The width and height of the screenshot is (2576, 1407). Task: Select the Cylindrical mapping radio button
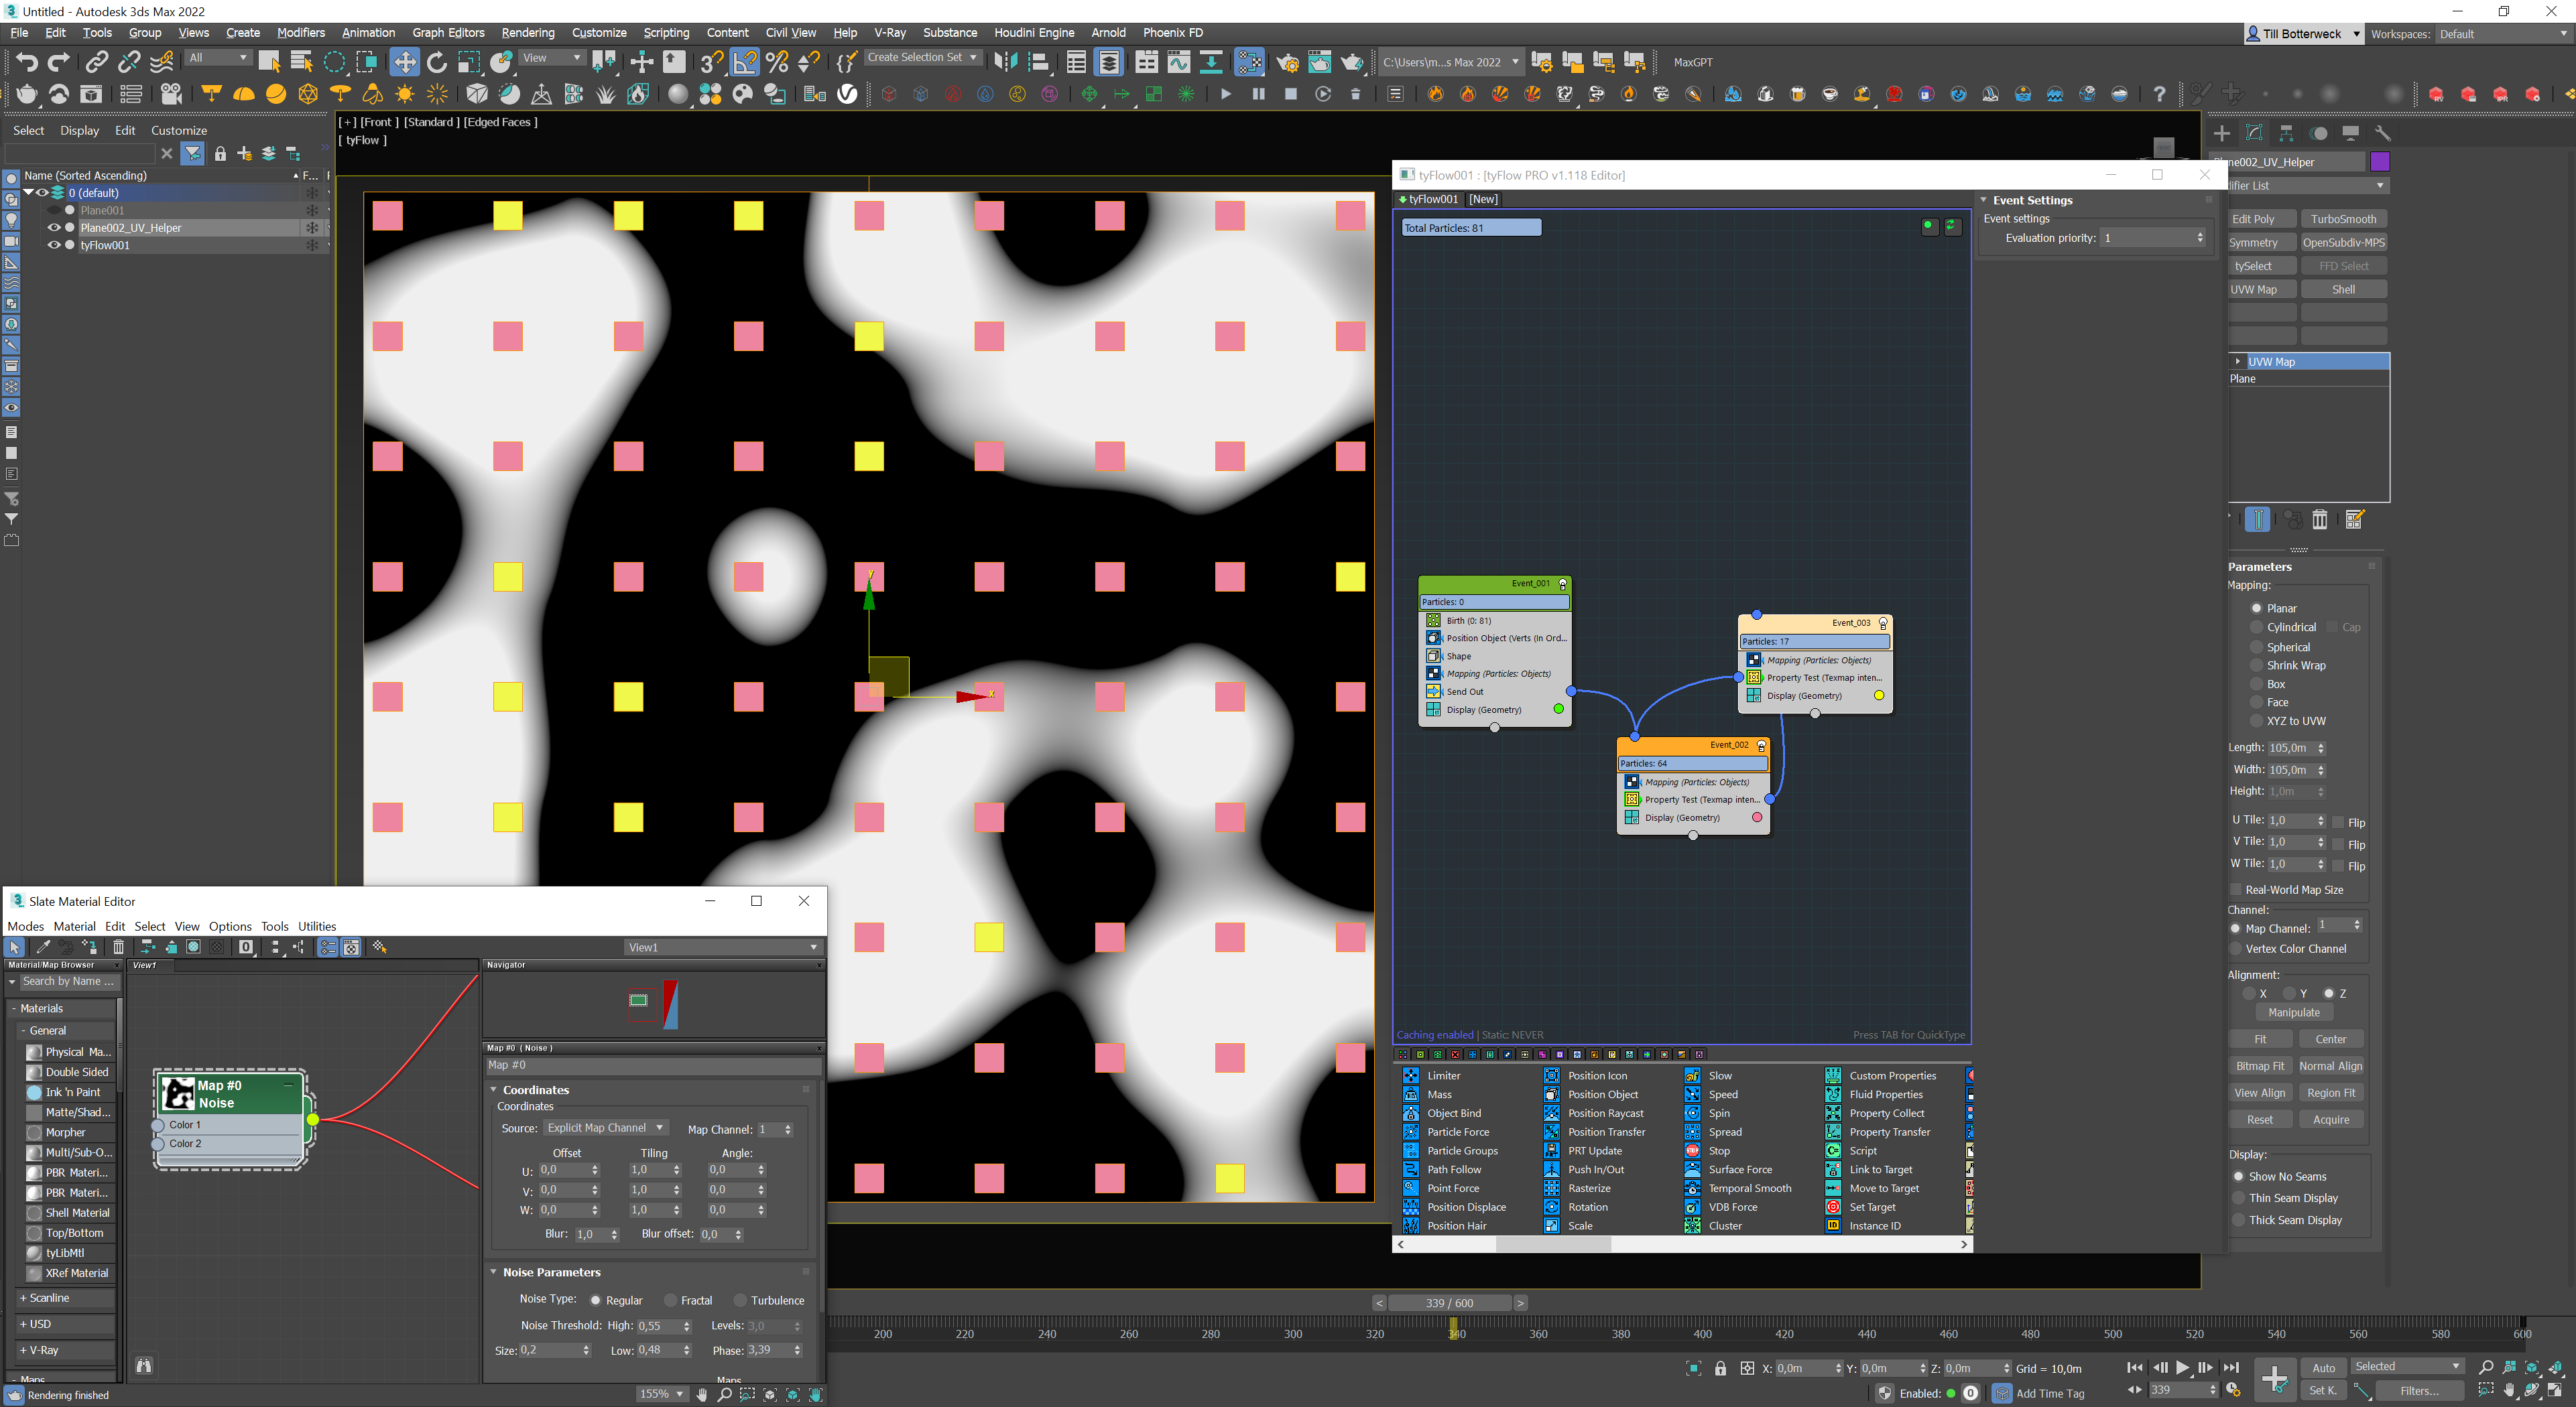tap(2256, 626)
